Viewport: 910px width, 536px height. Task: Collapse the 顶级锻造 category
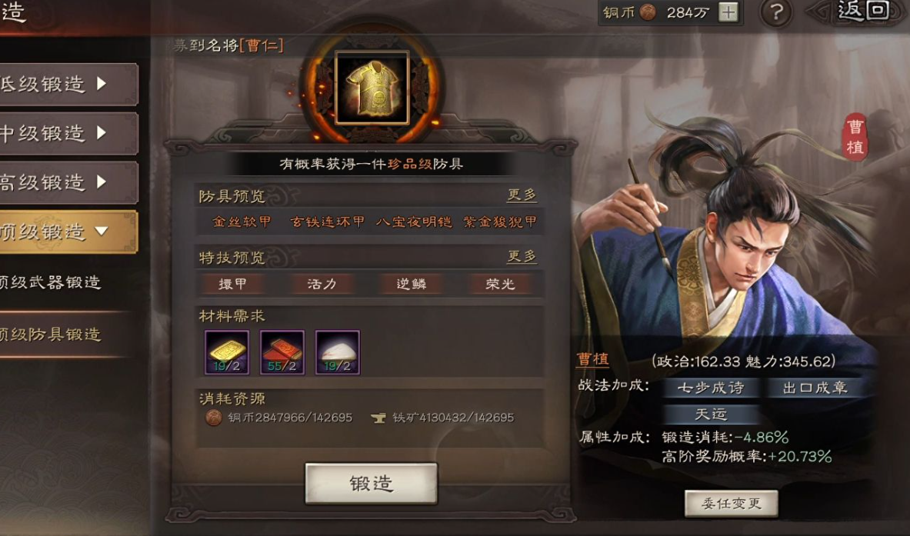coord(68,232)
